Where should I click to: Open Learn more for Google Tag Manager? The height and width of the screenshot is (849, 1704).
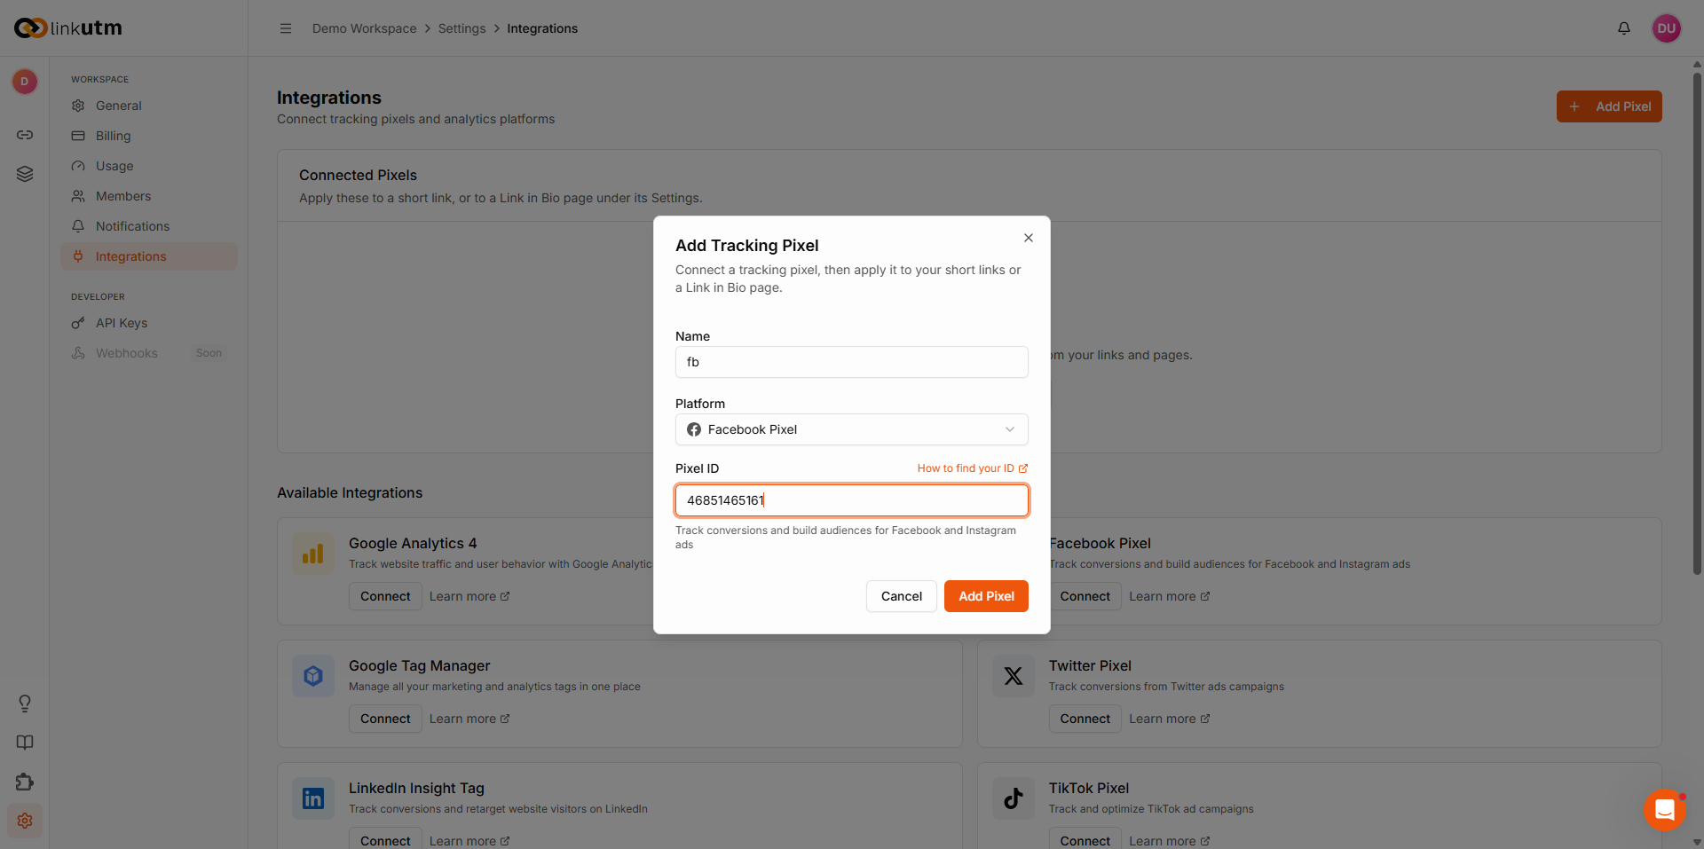(469, 719)
